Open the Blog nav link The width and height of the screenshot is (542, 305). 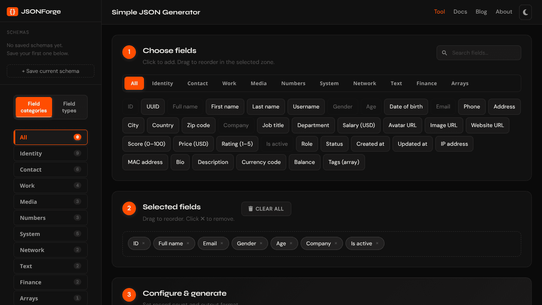[x=481, y=12]
